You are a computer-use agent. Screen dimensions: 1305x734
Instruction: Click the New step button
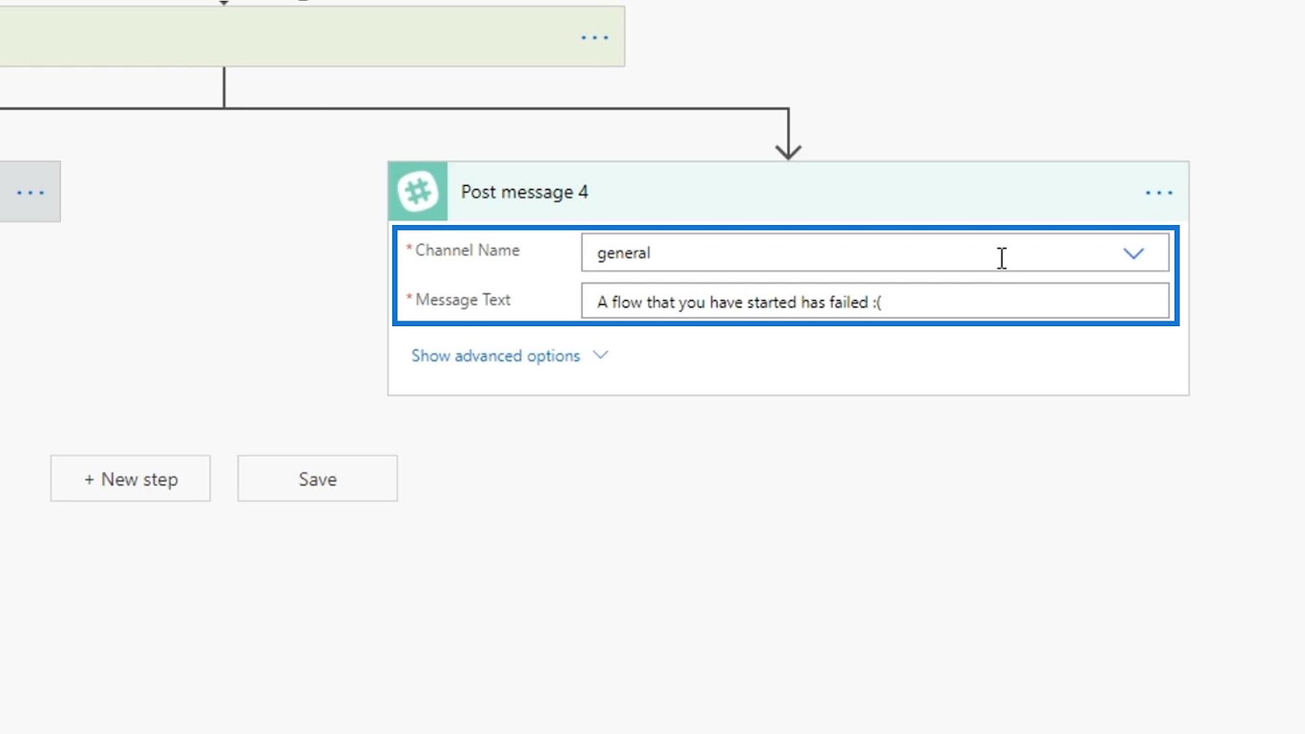[x=130, y=479]
